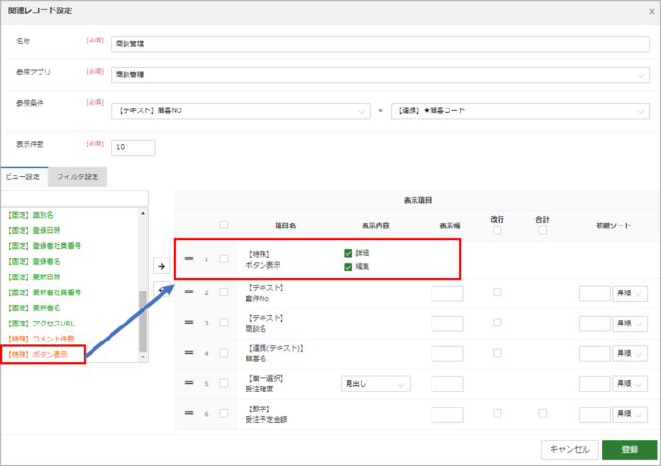Image resolution: width=661 pixels, height=466 pixels.
Task: Click the 名称 input field
Action: pos(381,43)
